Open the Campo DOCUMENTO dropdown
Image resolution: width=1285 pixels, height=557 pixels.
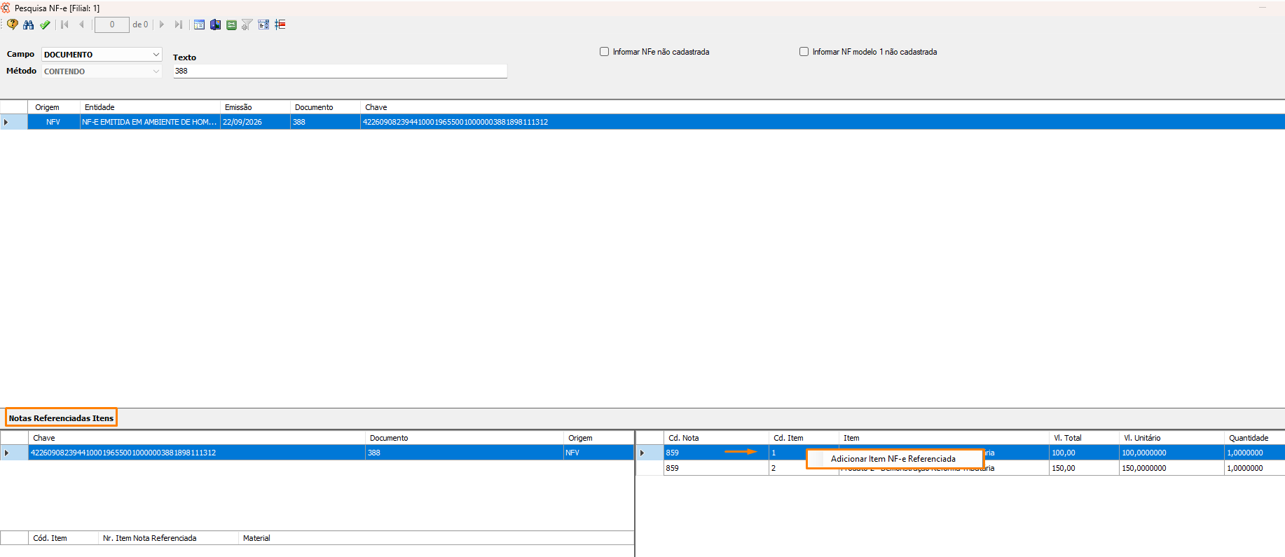102,55
